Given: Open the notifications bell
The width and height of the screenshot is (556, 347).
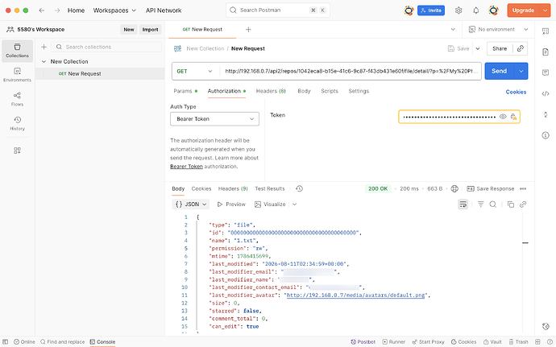Looking at the screenshot, I should pos(476,10).
